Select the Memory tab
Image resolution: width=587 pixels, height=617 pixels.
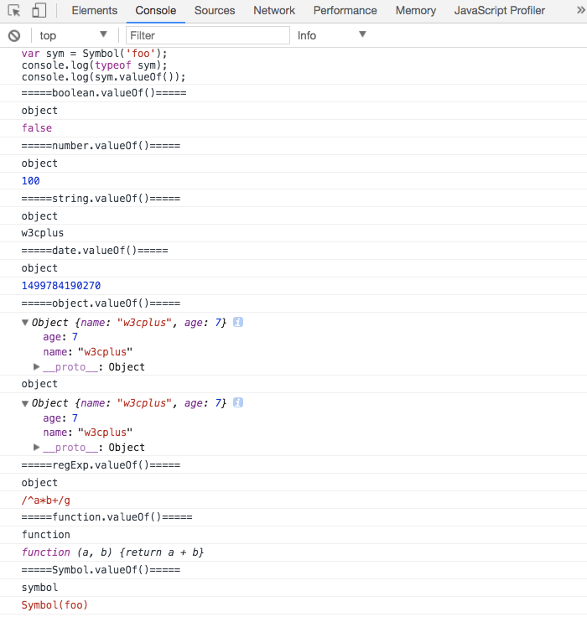point(416,11)
